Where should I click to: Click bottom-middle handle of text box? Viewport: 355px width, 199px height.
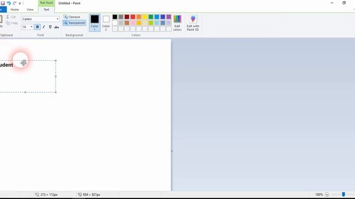(25, 92)
